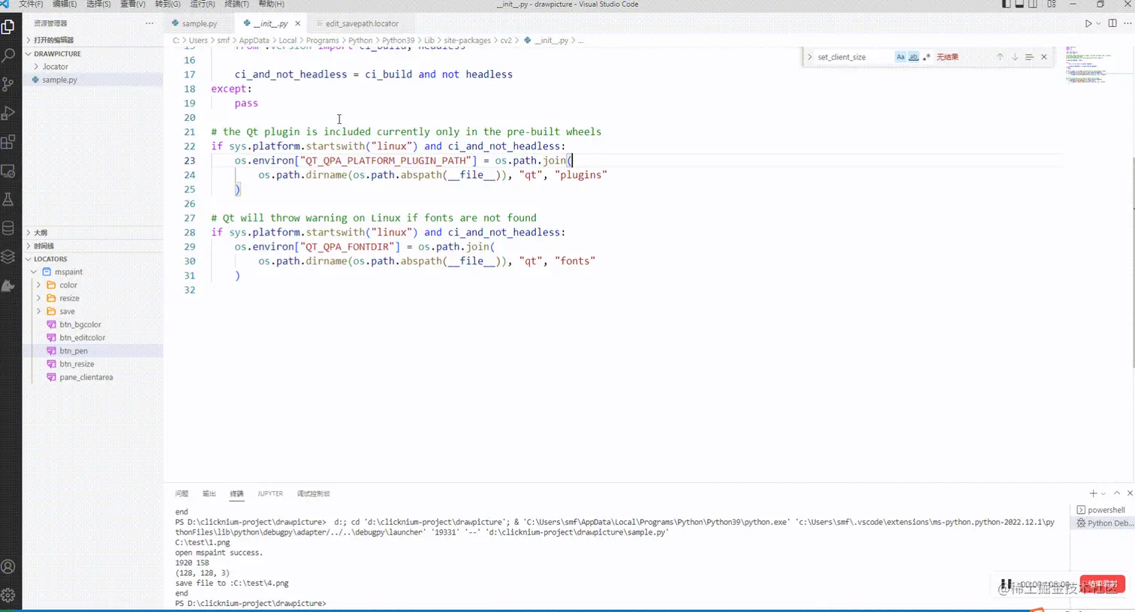
Task: Customize layout from the title bar
Action: click(1052, 5)
